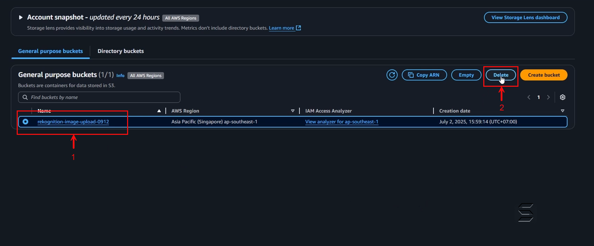Focus the Find buckets by name field
Image resolution: width=594 pixels, height=246 pixels.
(x=99, y=97)
